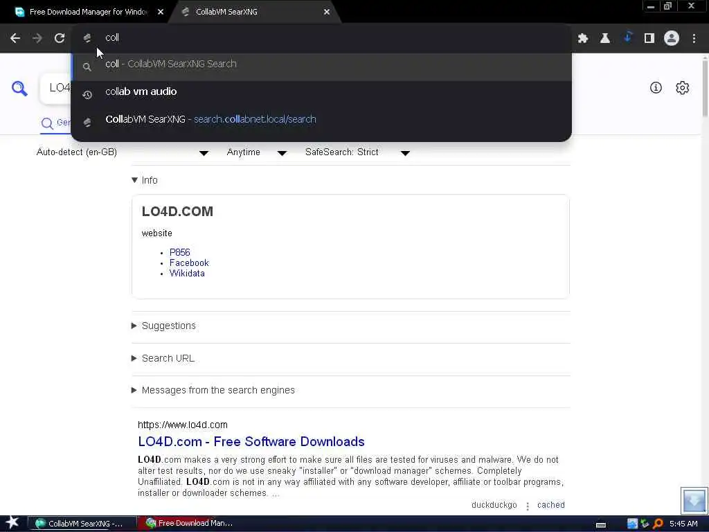Select the search.collabnet.local/search suggestion
The width and height of the screenshot is (709, 532).
point(321,119)
